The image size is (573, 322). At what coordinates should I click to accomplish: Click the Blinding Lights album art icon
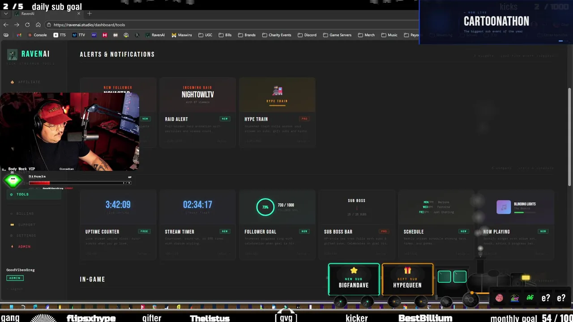pyautogui.click(x=504, y=207)
